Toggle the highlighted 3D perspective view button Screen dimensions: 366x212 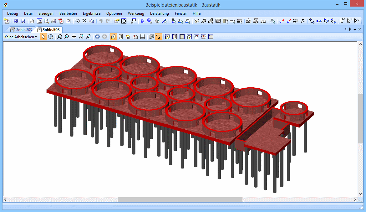(114, 37)
